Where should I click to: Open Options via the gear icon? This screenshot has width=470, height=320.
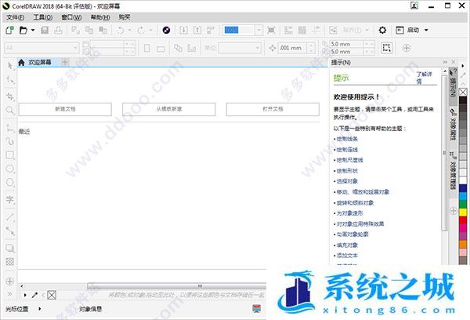[x=382, y=30]
